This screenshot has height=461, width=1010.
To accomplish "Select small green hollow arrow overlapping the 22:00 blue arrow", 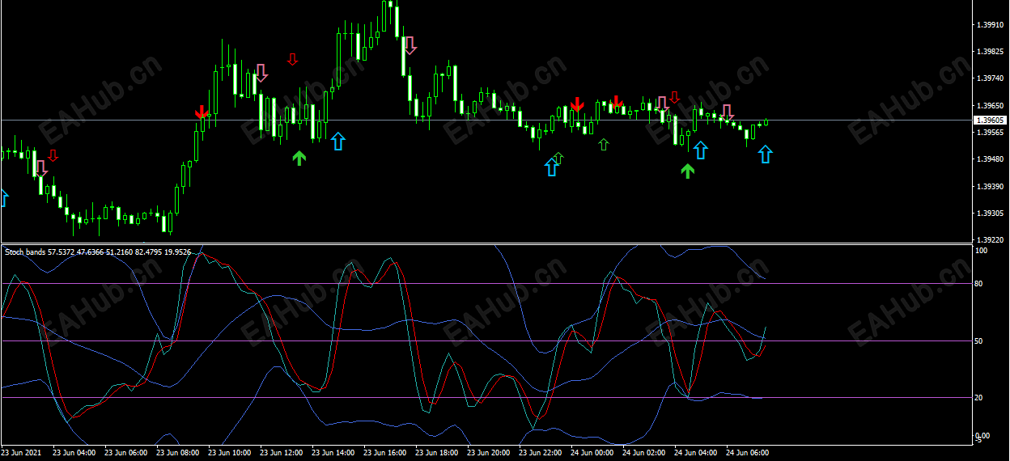I will [x=558, y=158].
